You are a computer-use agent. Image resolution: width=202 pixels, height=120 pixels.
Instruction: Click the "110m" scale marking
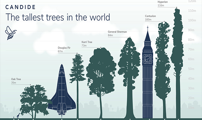pyautogui.click(x=192, y=11)
